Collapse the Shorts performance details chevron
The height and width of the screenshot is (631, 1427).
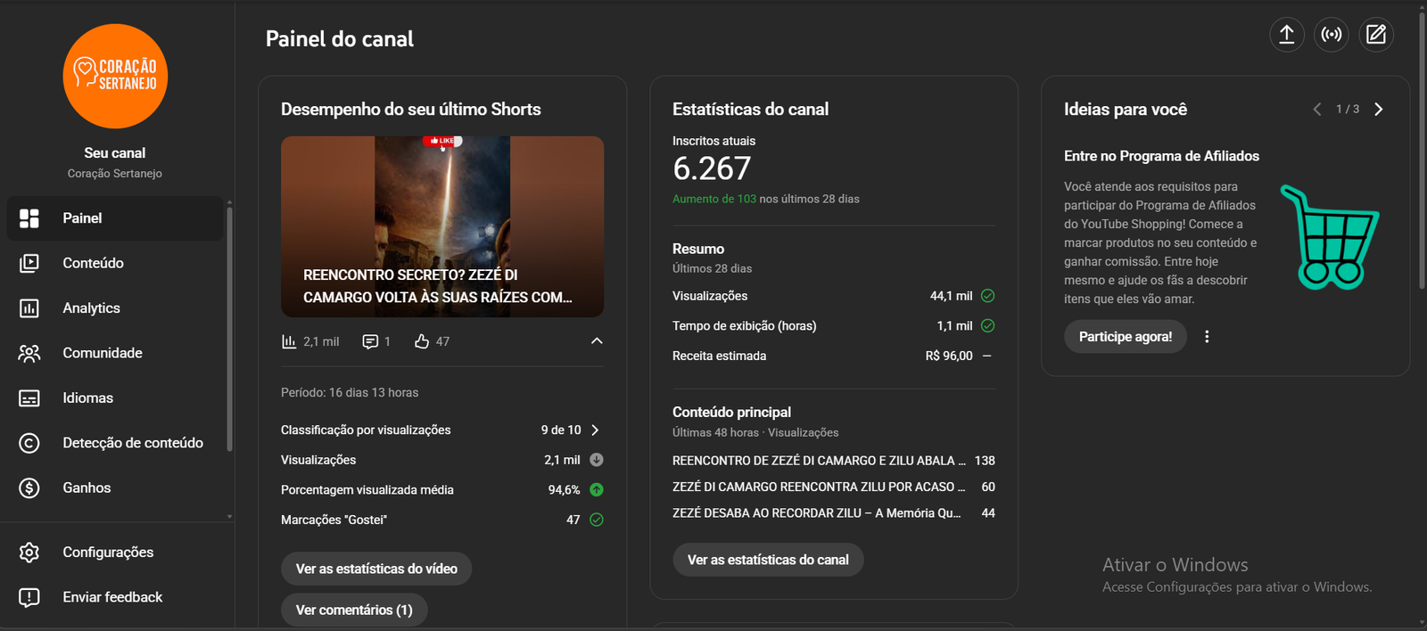[x=597, y=341]
